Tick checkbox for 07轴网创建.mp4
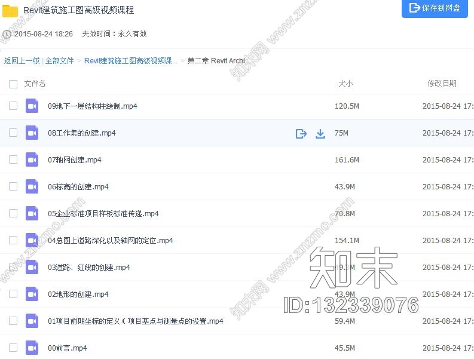474x359 pixels. (x=13, y=159)
